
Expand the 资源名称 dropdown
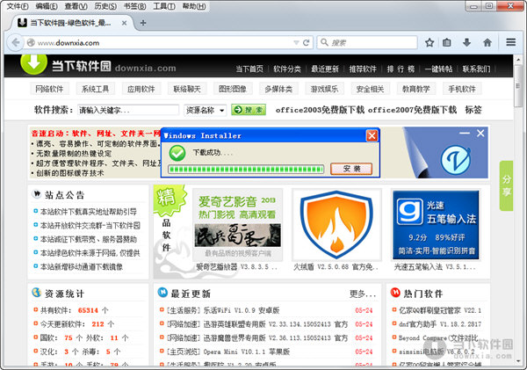[x=206, y=110]
